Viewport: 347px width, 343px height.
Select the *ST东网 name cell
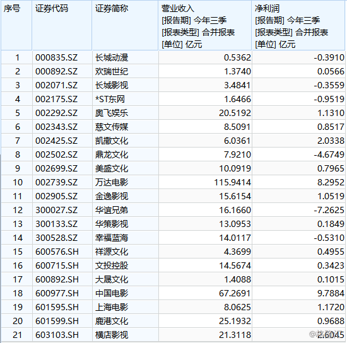[x=125, y=99]
